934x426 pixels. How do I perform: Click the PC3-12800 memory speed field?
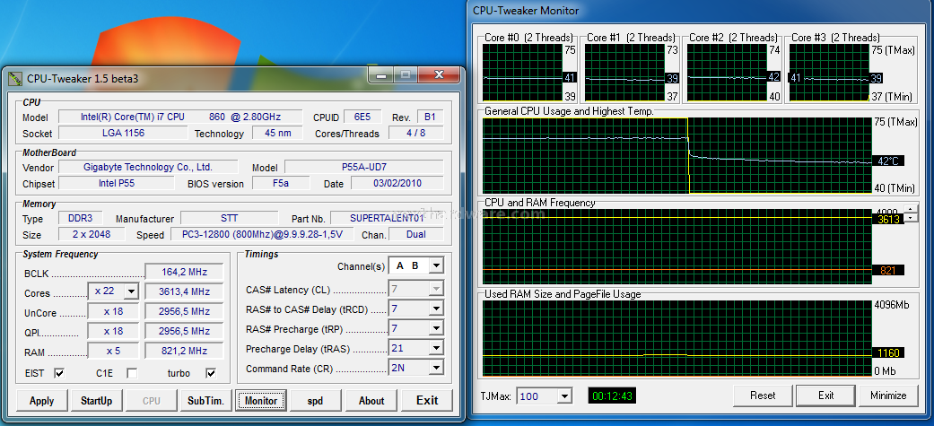click(x=263, y=234)
